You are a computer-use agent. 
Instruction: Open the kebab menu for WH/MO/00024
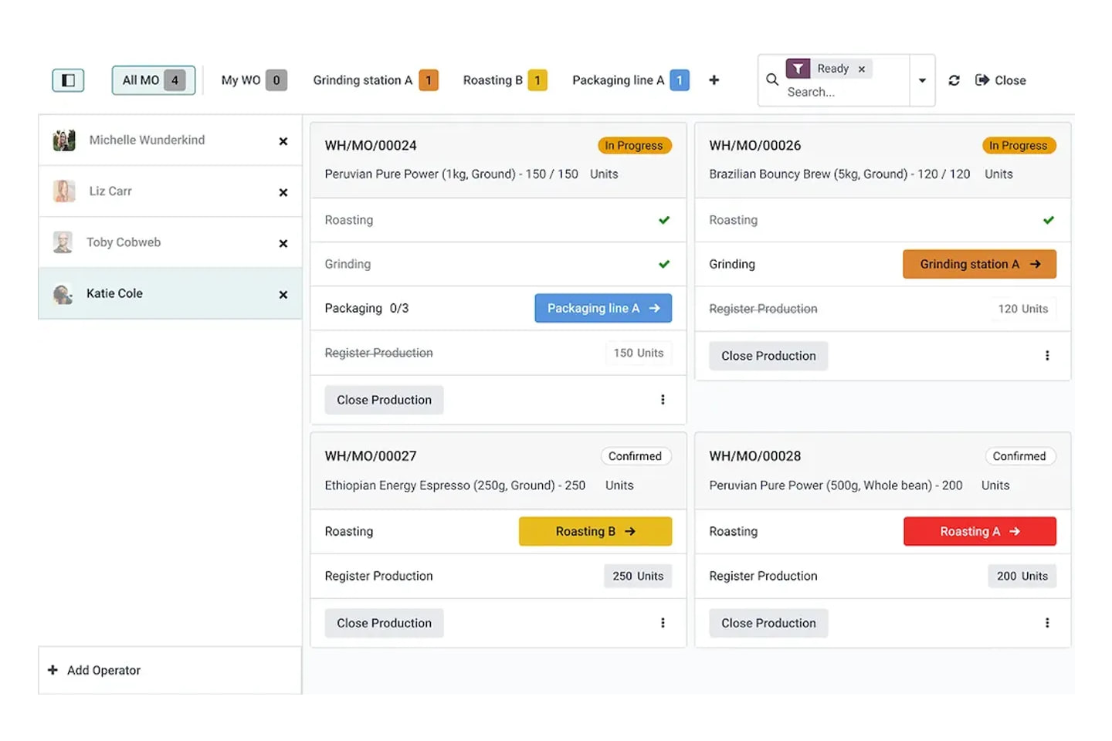point(663,400)
